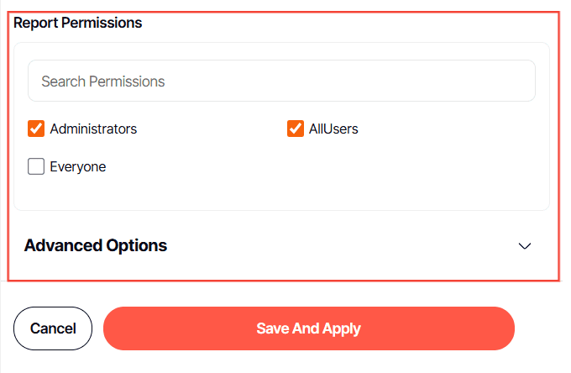Click the Report Permissions heading
The image size is (571, 373).
click(x=78, y=23)
